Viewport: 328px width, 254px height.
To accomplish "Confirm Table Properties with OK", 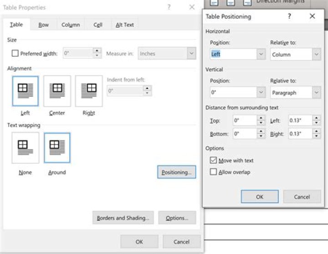I will point(139,242).
